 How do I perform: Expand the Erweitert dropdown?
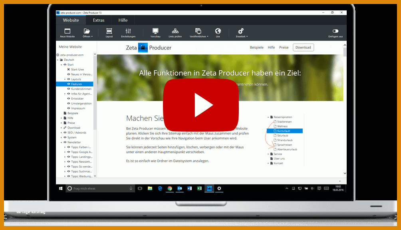(241, 33)
